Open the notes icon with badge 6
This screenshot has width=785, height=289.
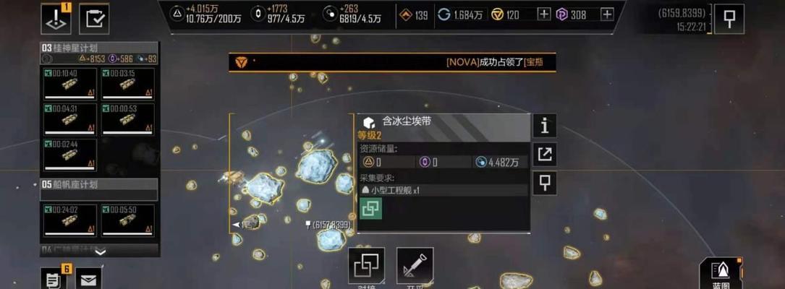[x=54, y=279]
